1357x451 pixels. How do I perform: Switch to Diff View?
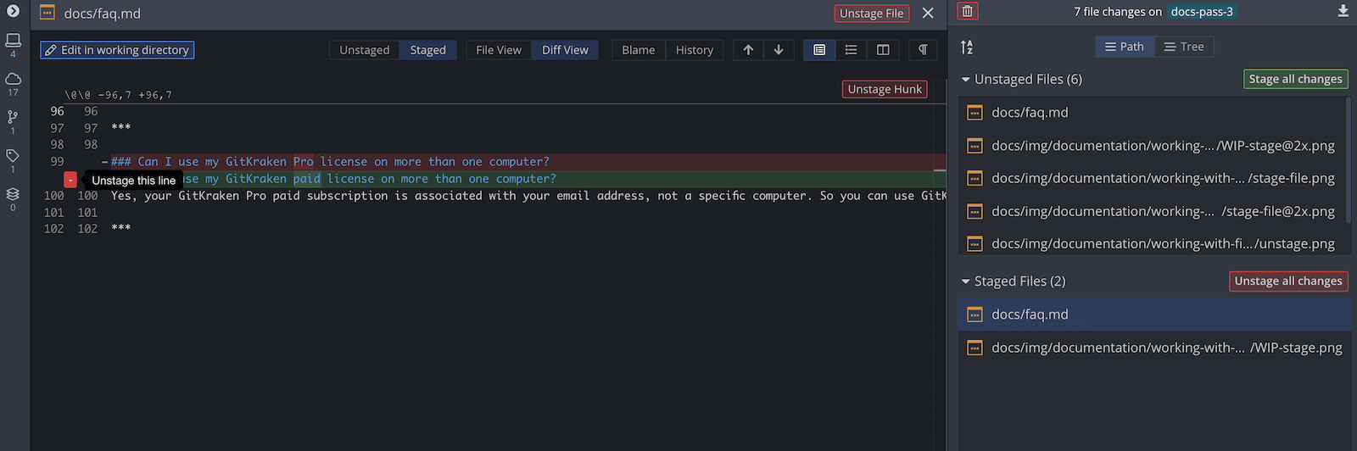[x=565, y=50]
